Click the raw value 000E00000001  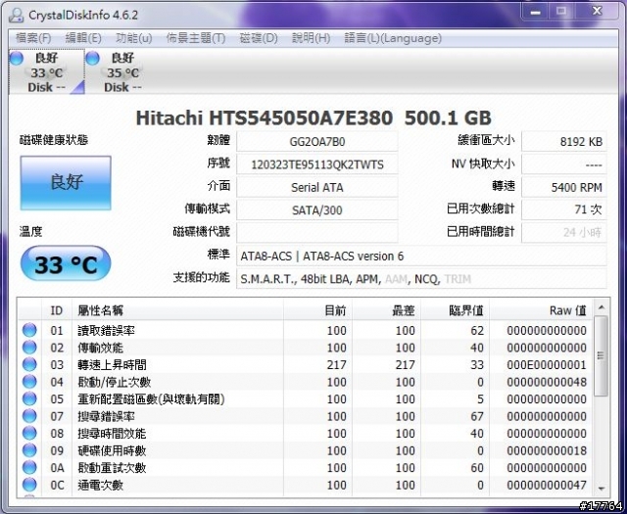[547, 365]
